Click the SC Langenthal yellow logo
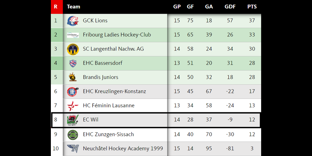 pyautogui.click(x=73, y=49)
